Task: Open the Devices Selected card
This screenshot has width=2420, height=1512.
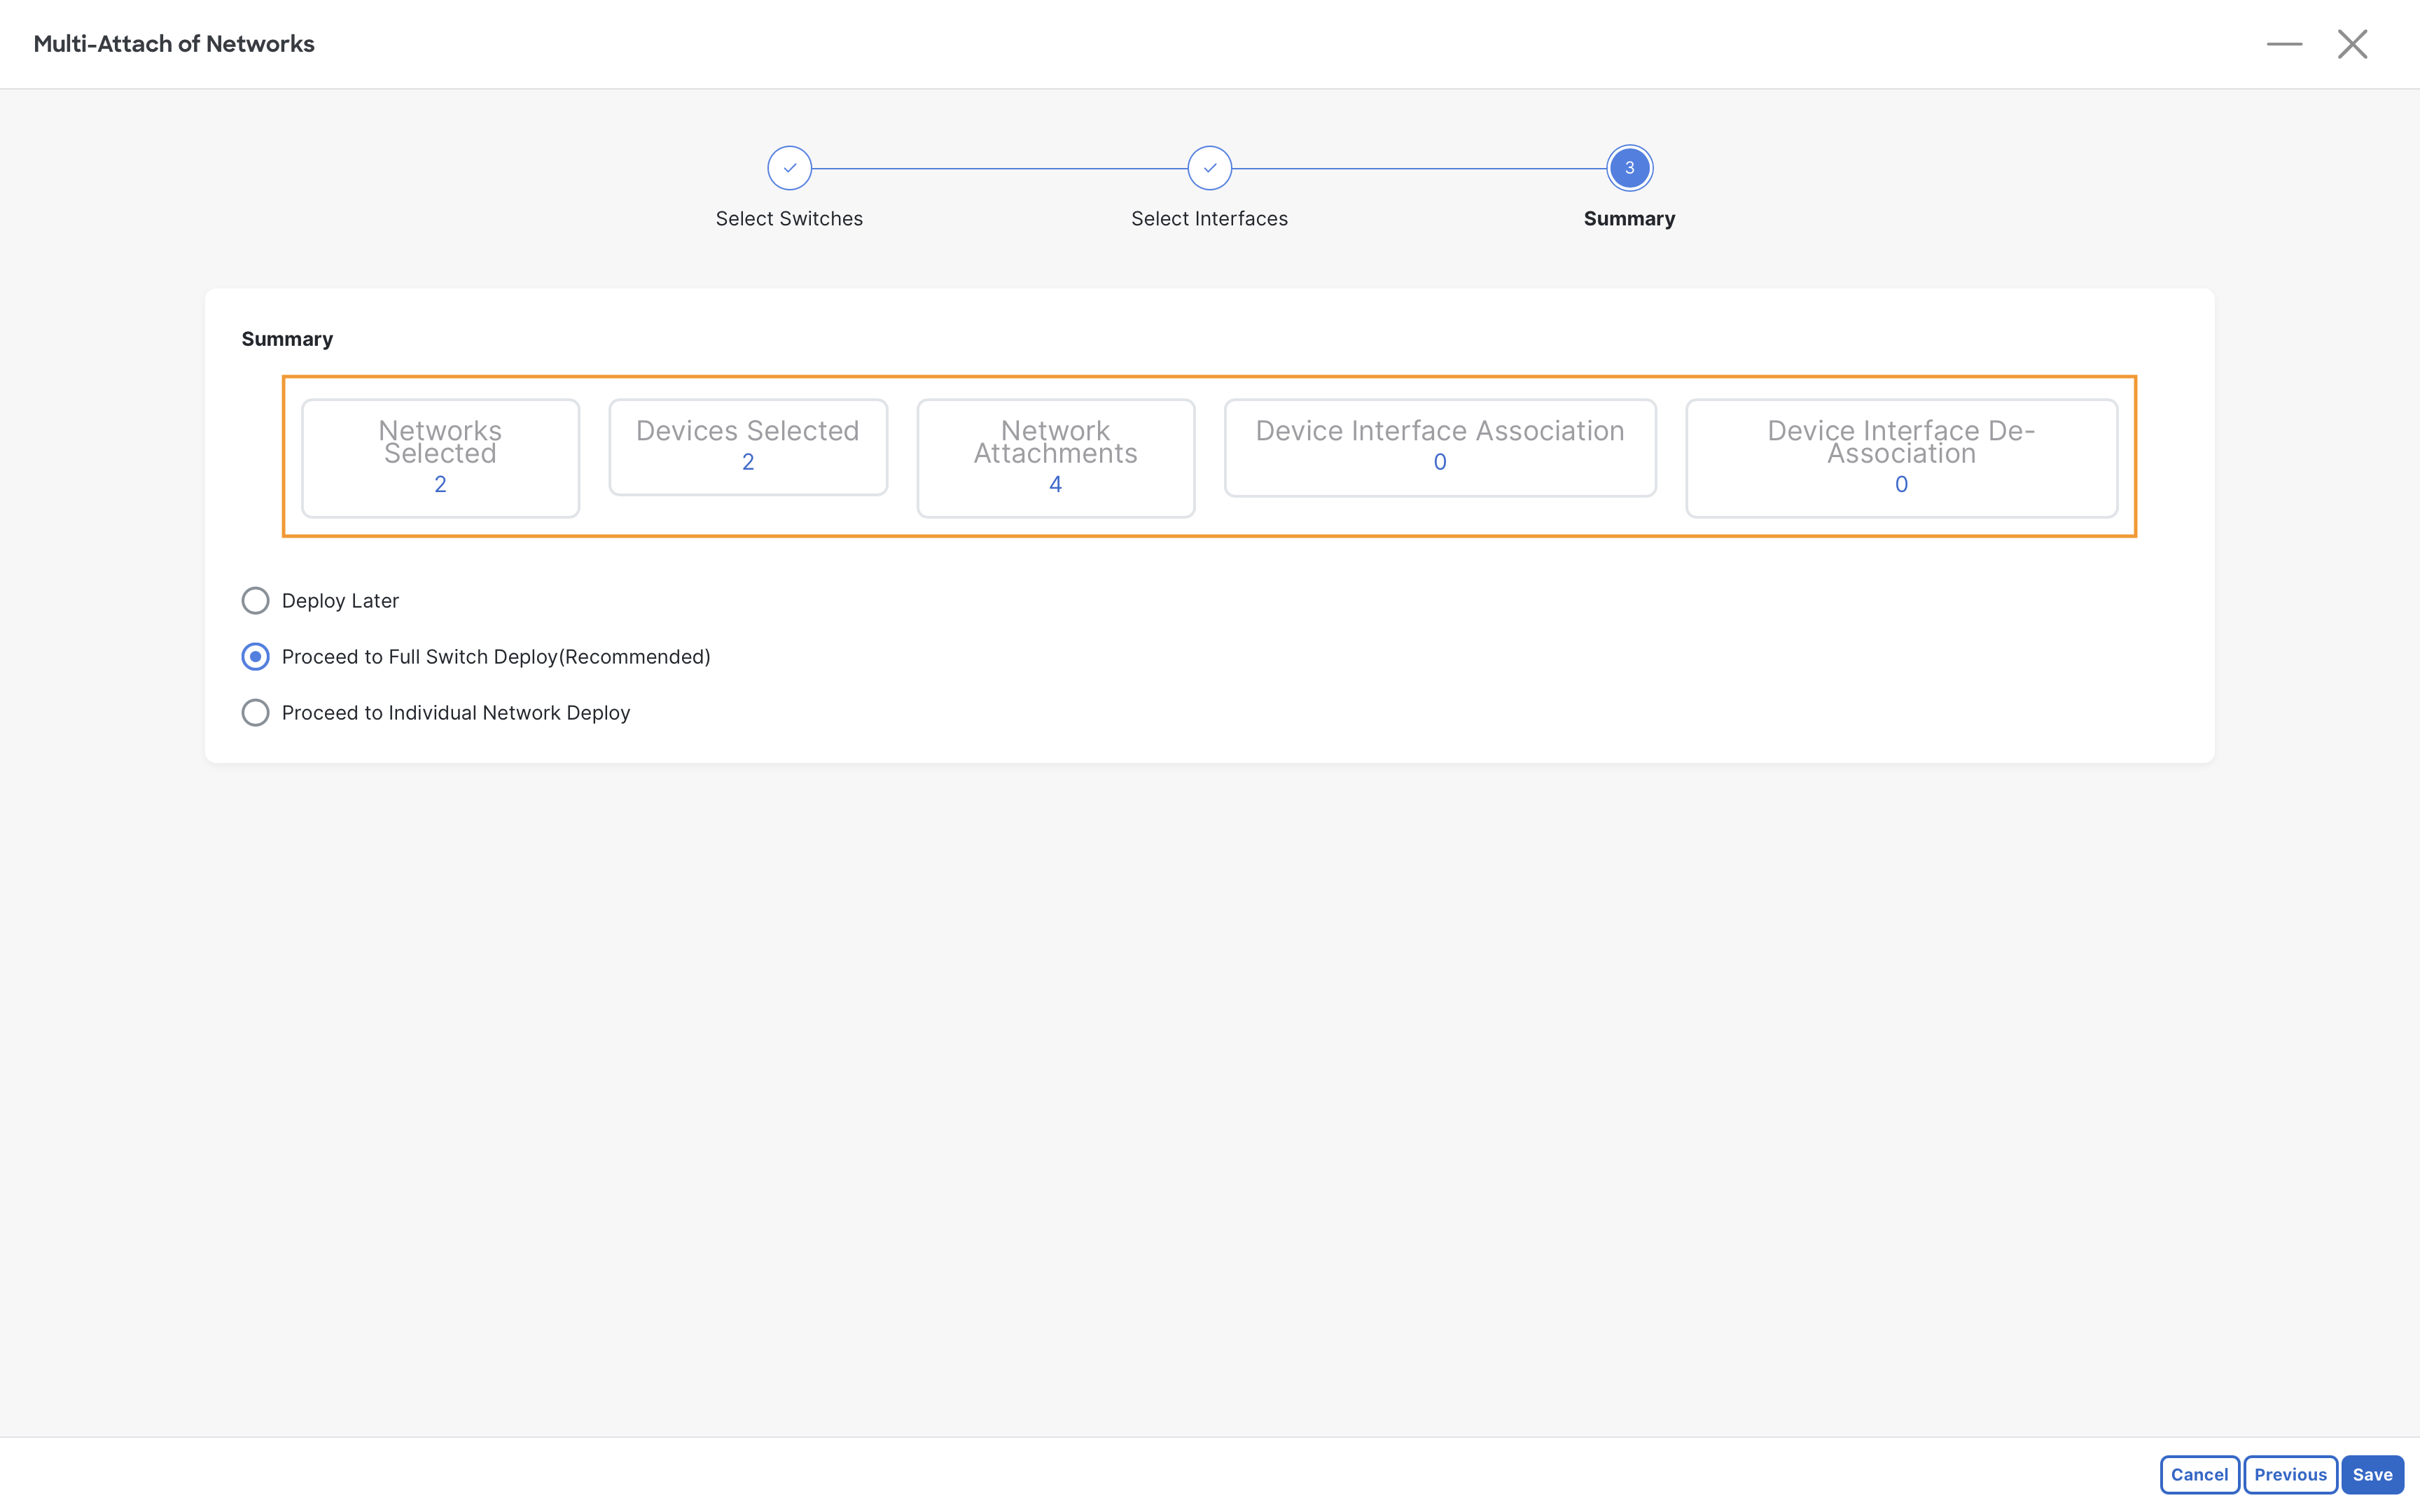Action: point(748,447)
